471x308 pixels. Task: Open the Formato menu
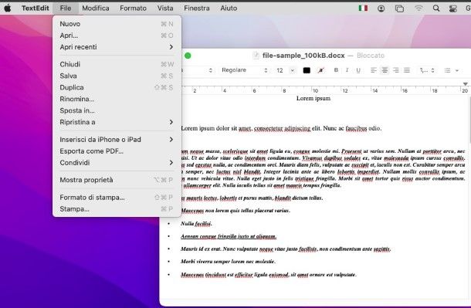[133, 8]
